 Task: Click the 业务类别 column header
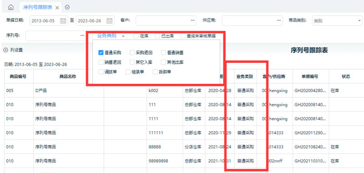point(245,76)
